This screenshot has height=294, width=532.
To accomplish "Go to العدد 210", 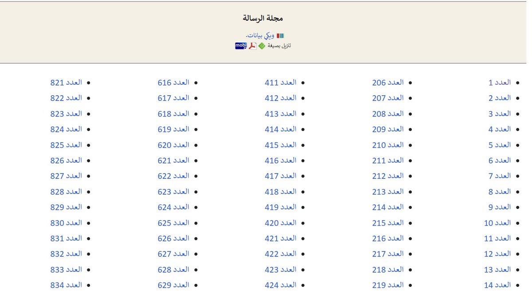I will click(388, 145).
